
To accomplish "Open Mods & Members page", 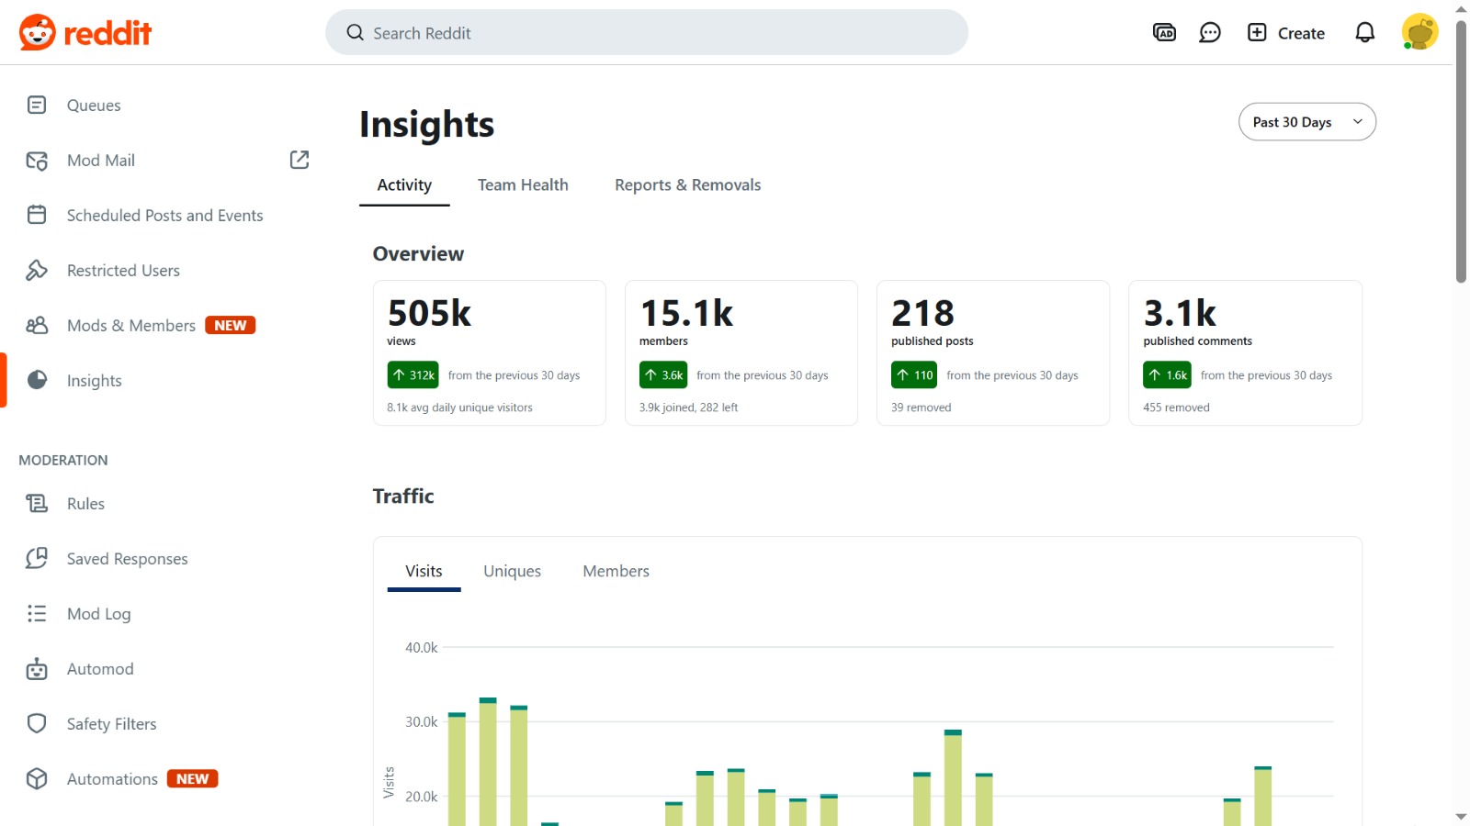I will click(131, 326).
